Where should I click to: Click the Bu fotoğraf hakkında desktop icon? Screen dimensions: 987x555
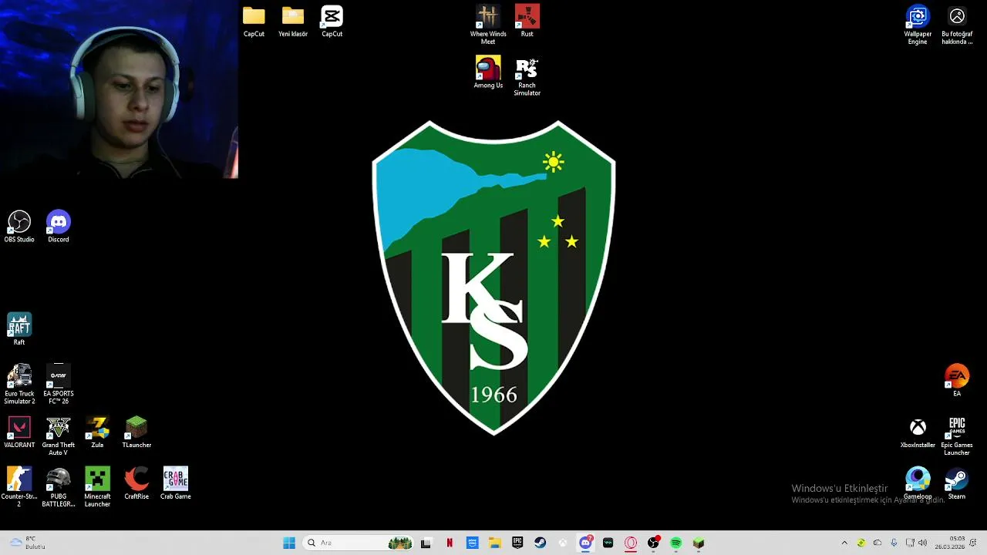pyautogui.click(x=957, y=25)
